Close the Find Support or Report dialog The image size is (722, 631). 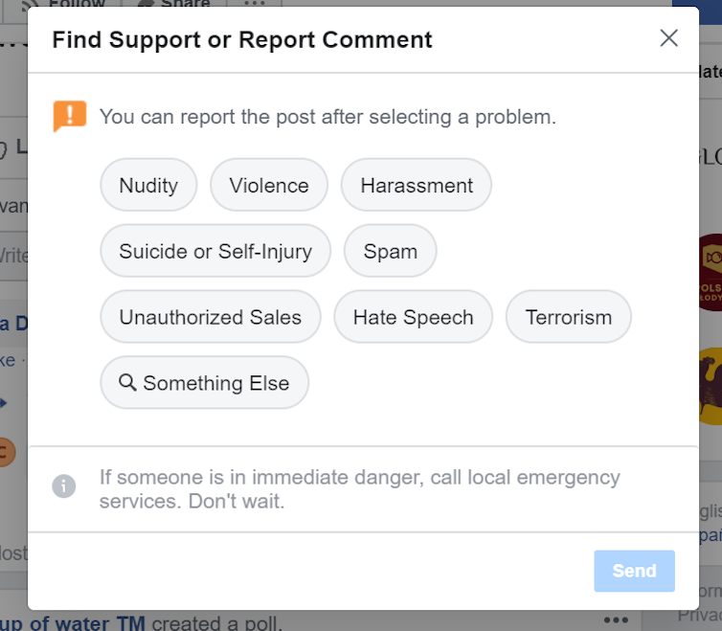click(x=668, y=38)
